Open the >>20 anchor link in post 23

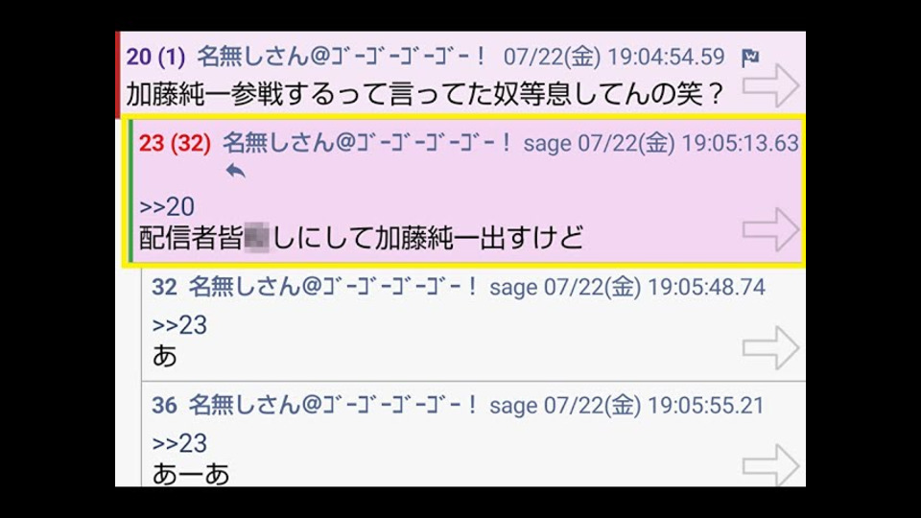167,207
